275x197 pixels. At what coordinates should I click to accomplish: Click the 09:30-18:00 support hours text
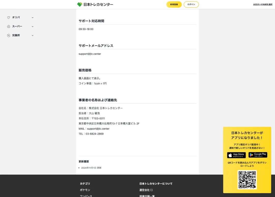86,29
